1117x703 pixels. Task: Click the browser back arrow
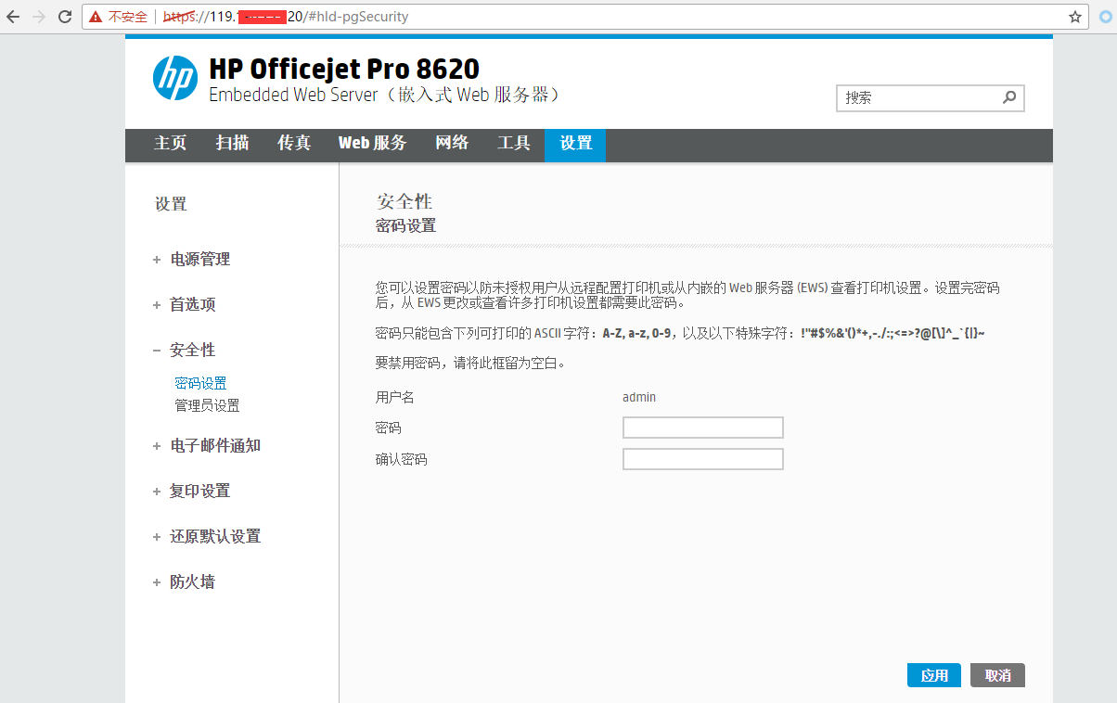[13, 17]
